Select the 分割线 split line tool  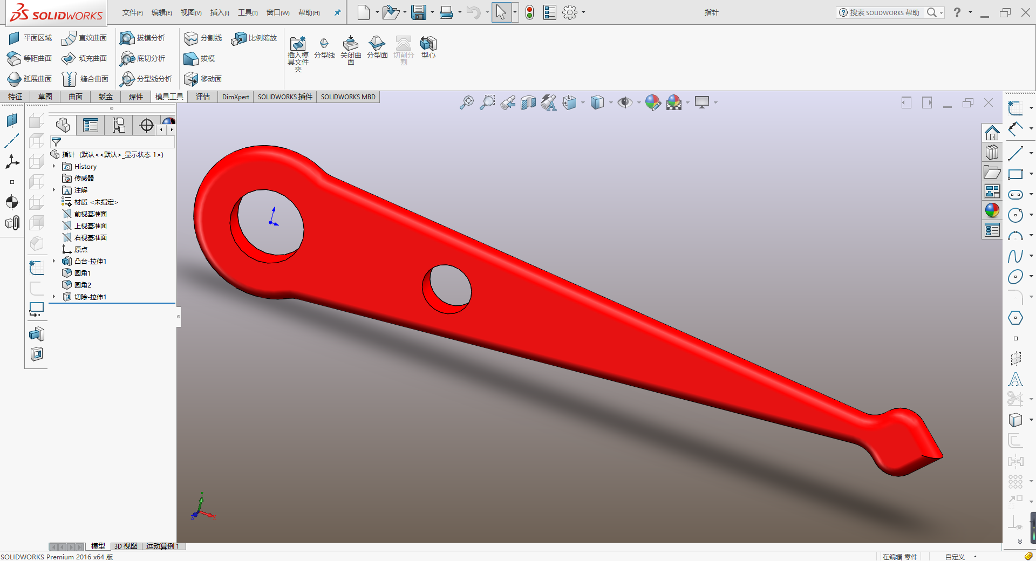(203, 38)
